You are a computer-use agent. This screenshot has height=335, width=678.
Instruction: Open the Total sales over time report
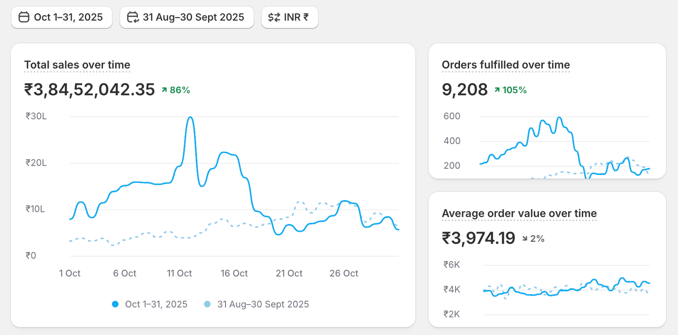[77, 65]
